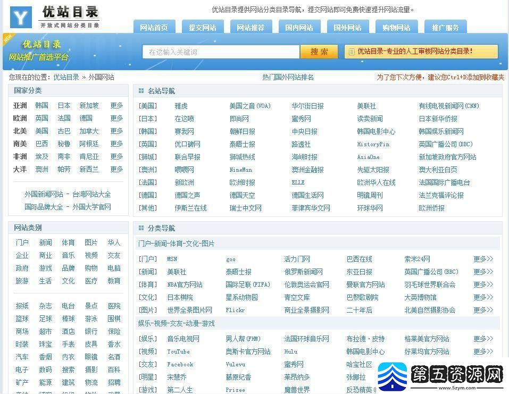This screenshot has width=509, height=394.
Task: Open NineMsn link
Action: click(x=240, y=170)
